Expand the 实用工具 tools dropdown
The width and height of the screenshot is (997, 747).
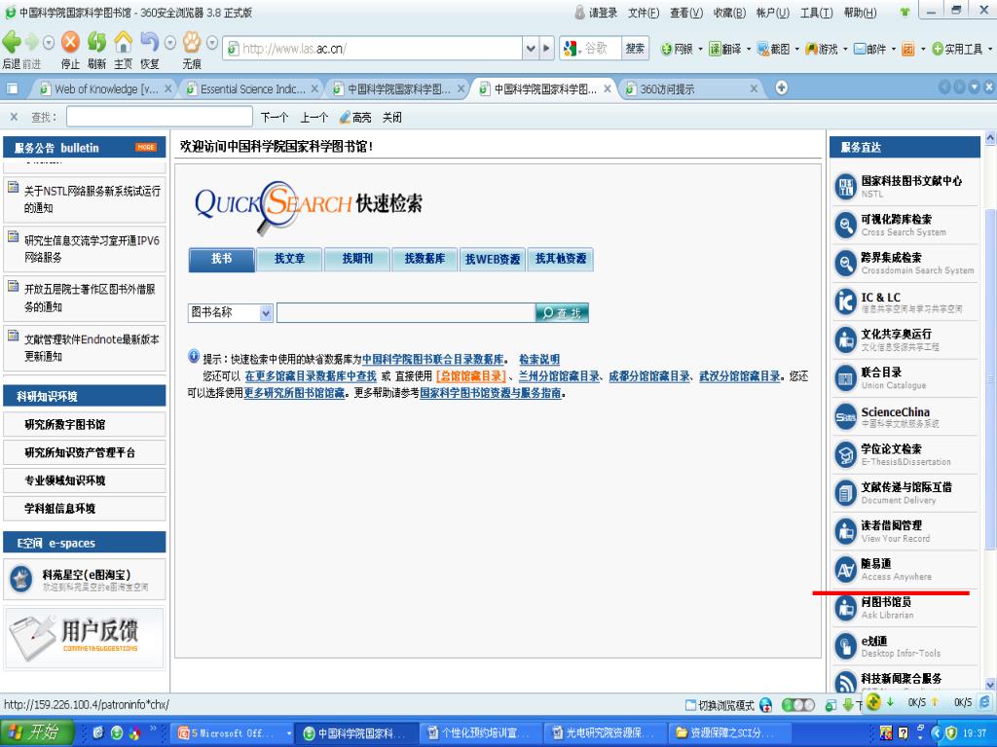[990, 49]
